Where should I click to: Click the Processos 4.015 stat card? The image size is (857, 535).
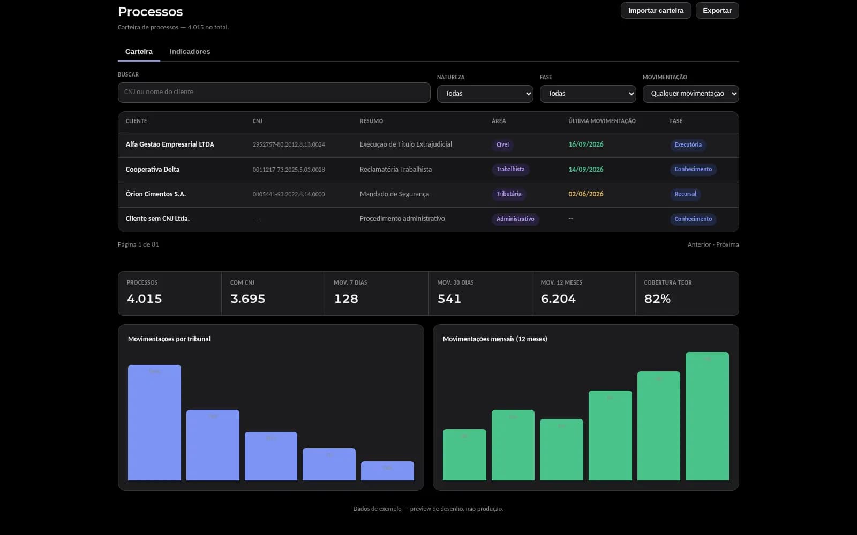tap(169, 293)
